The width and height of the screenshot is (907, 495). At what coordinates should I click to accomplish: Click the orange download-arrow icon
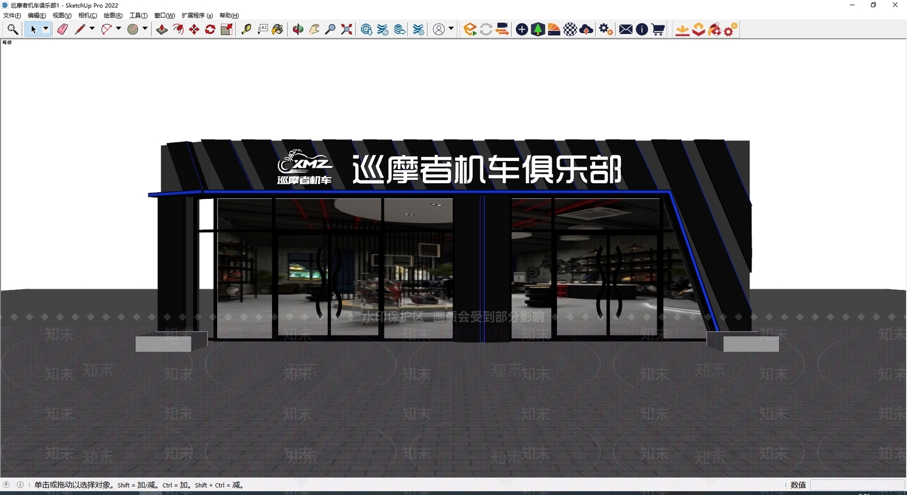click(x=683, y=29)
